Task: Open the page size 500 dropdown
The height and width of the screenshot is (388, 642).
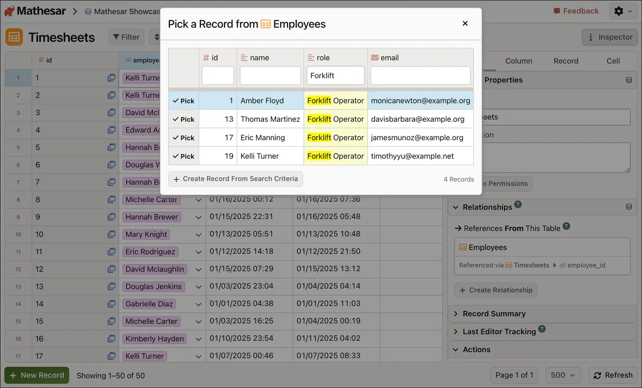Action: 563,376
